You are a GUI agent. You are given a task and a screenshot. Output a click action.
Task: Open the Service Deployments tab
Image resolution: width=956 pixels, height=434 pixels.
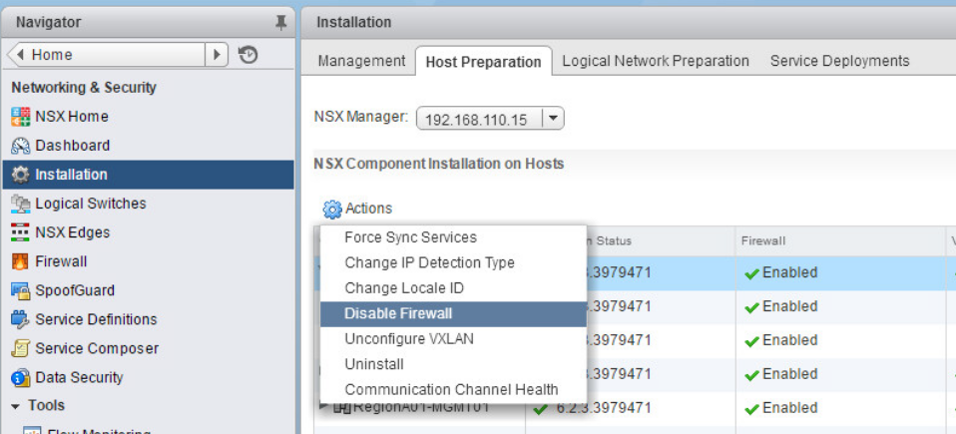click(x=839, y=61)
